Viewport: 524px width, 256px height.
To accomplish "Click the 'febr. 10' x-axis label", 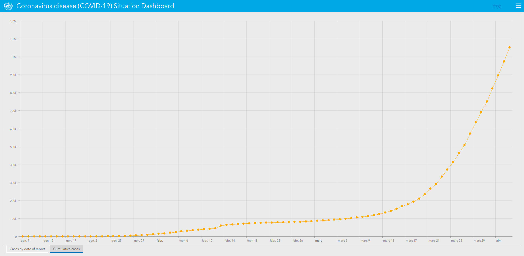I will pos(207,240).
